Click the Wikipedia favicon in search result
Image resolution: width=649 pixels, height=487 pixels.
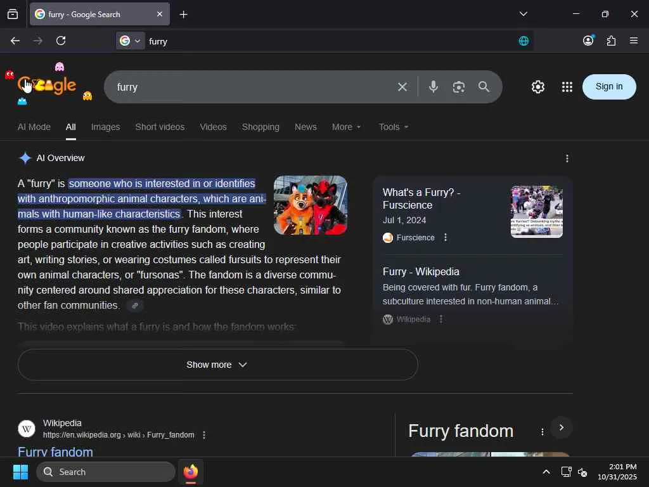[27, 429]
